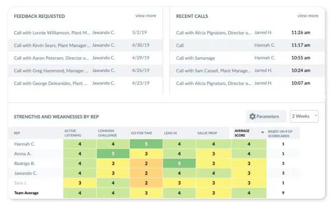The image size is (336, 204).
Task: Click the Average Score sort arrow
Action: (x=263, y=132)
